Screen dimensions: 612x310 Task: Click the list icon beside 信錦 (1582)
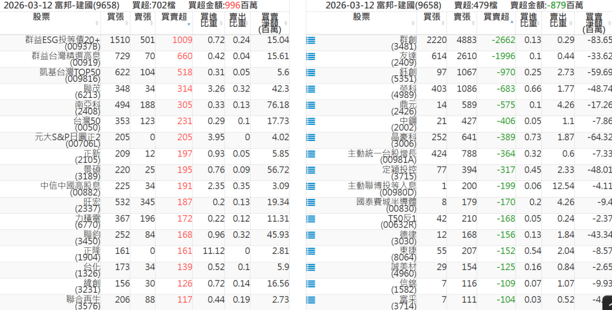click(x=310, y=283)
